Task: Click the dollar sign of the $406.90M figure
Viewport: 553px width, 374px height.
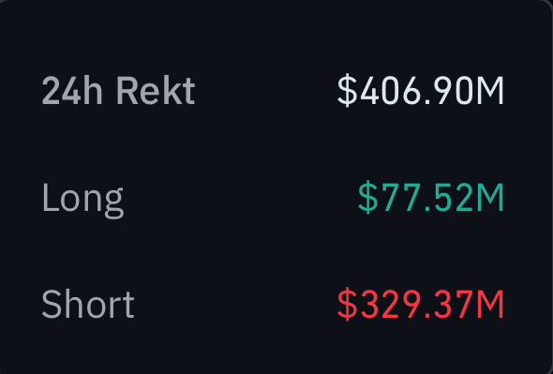Action: 348,90
